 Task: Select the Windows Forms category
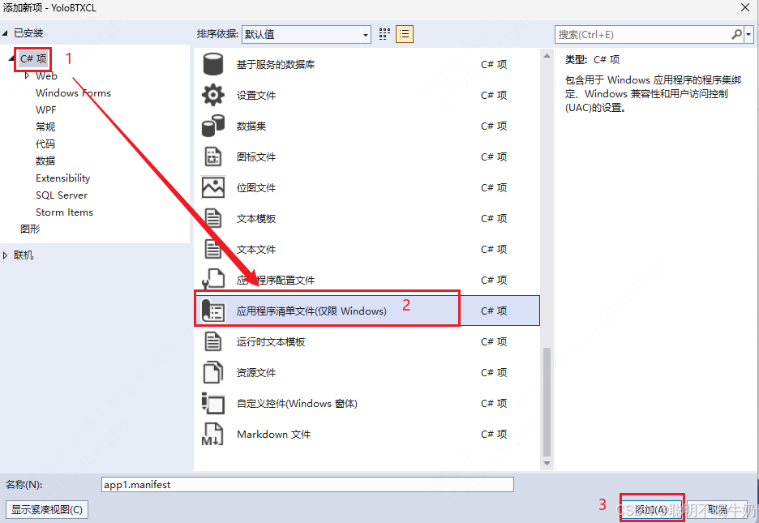73,93
